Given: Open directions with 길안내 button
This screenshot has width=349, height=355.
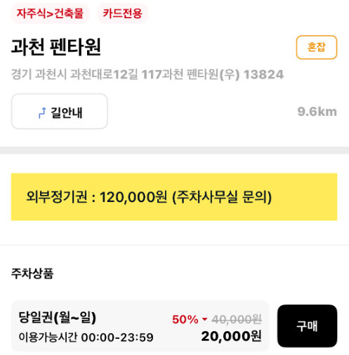Looking at the screenshot, I should coord(60,112).
